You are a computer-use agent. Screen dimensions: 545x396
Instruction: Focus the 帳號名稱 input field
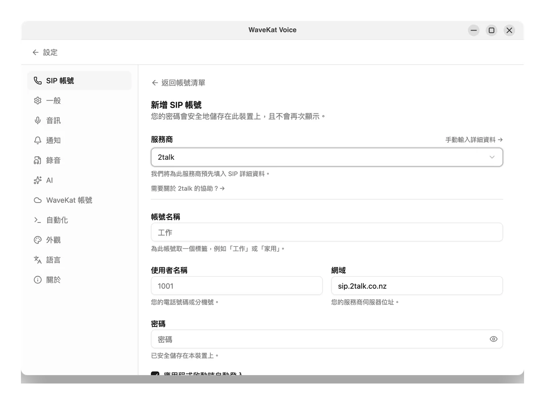pos(327,232)
